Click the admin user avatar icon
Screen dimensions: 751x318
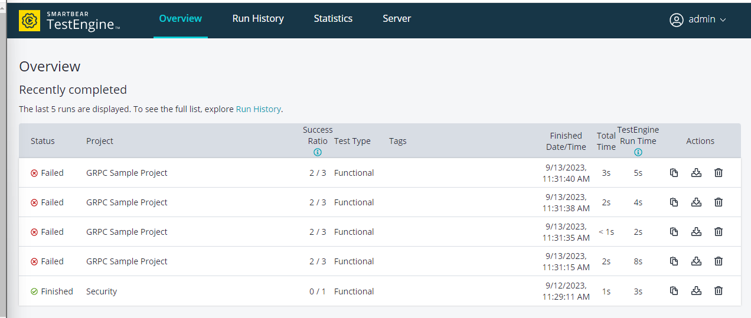676,19
